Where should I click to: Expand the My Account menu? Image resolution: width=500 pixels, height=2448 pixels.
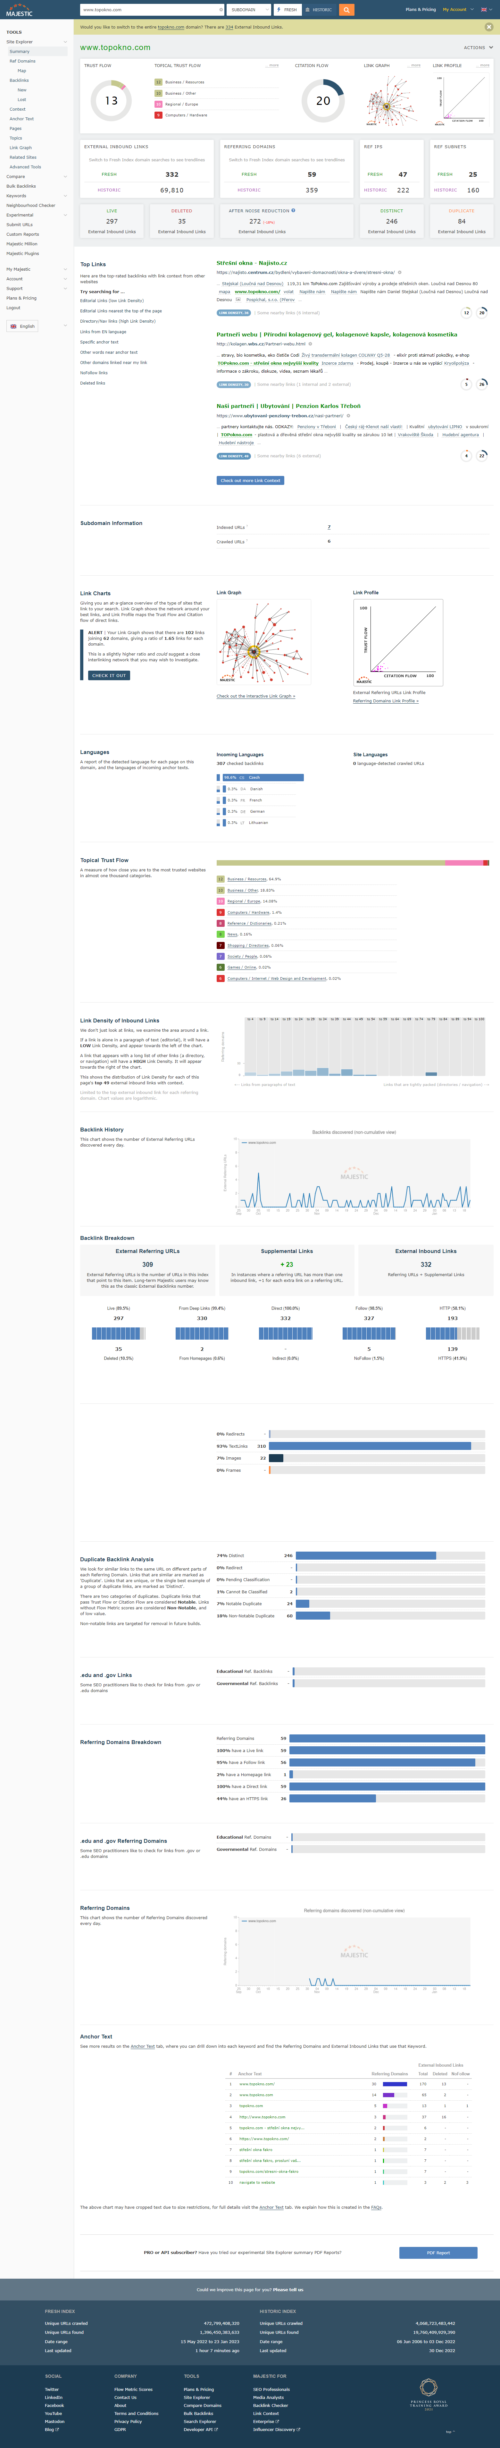(x=456, y=10)
